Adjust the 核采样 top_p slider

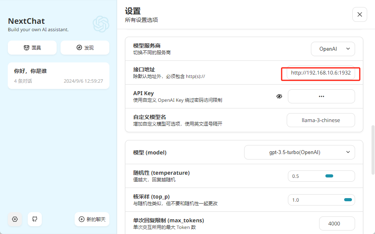tap(348, 200)
